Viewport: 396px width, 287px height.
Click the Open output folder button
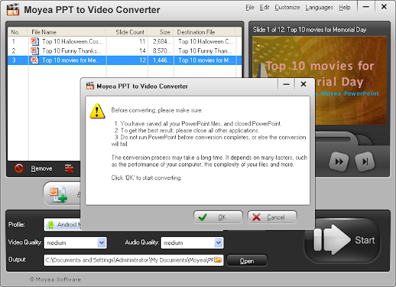[247, 261]
